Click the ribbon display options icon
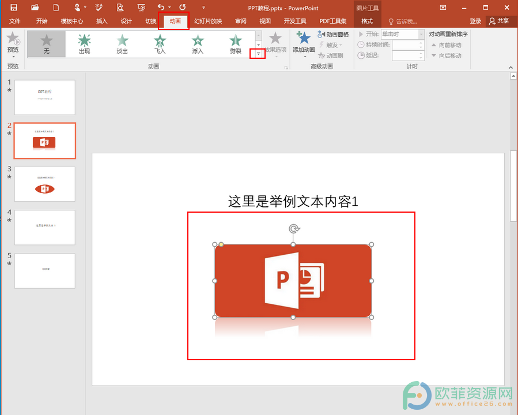 [443, 7]
